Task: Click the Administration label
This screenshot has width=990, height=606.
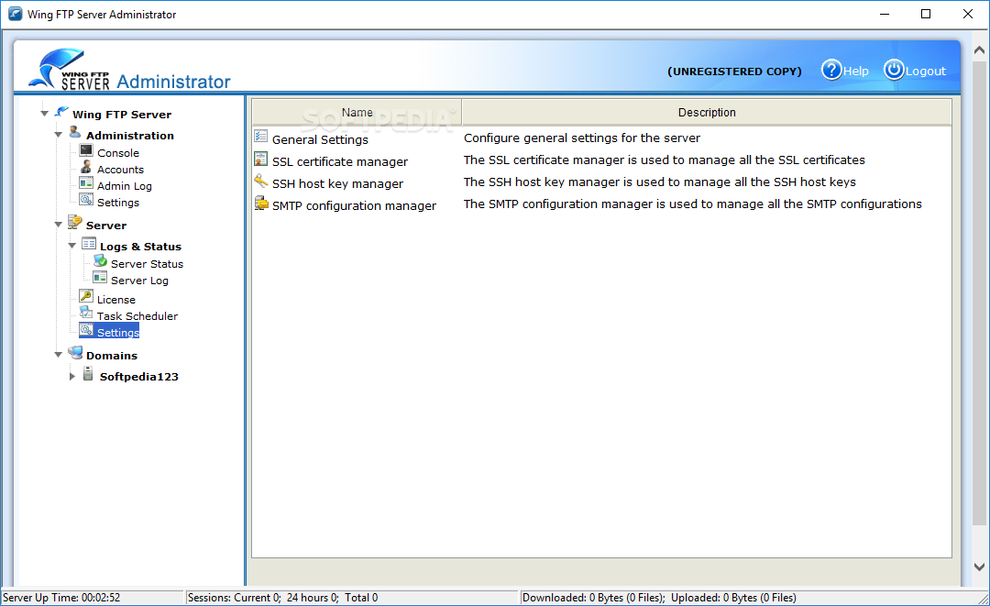Action: [130, 135]
